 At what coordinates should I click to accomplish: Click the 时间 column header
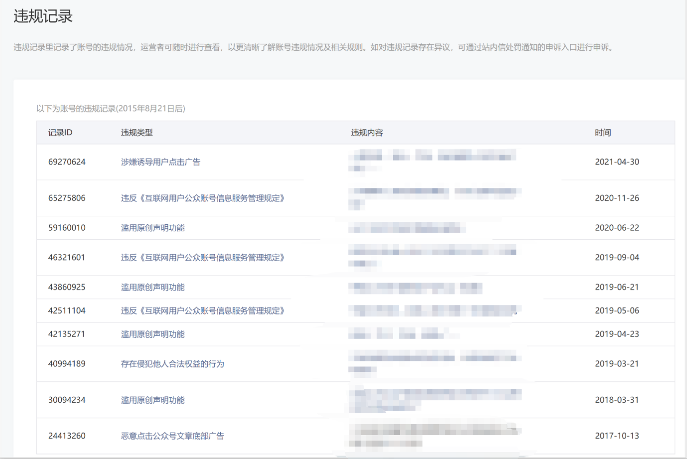[602, 133]
